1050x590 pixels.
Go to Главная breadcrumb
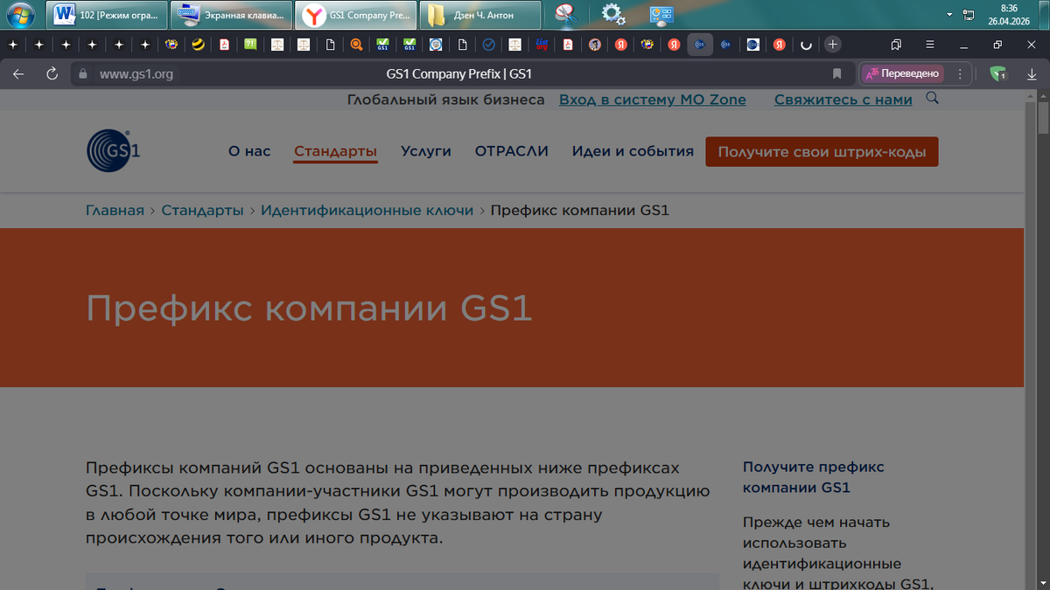(115, 211)
